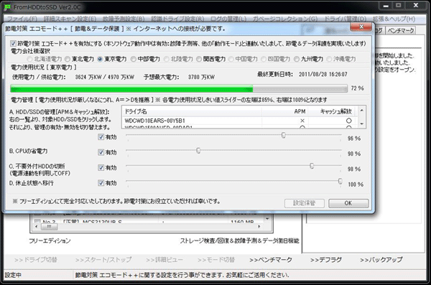Viewport: 431px width, 285px height.
Task: Click main window horizontal scrollbar right arrow
Action: point(259,227)
